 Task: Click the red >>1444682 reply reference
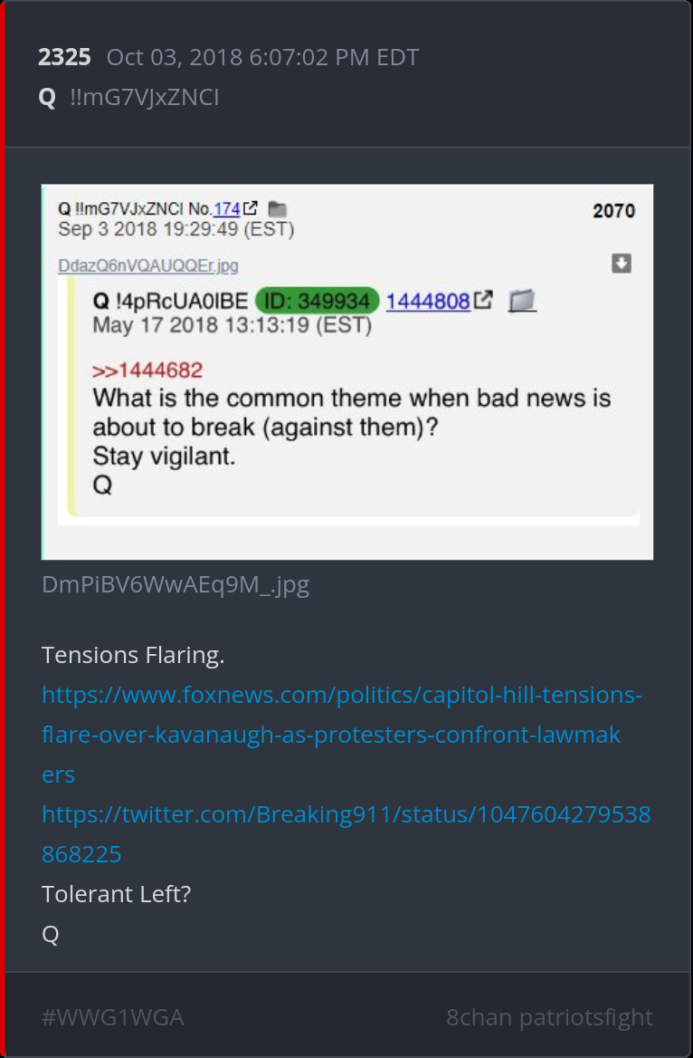coord(147,370)
